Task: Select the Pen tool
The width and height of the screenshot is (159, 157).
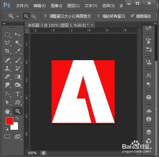Action: click(8, 94)
